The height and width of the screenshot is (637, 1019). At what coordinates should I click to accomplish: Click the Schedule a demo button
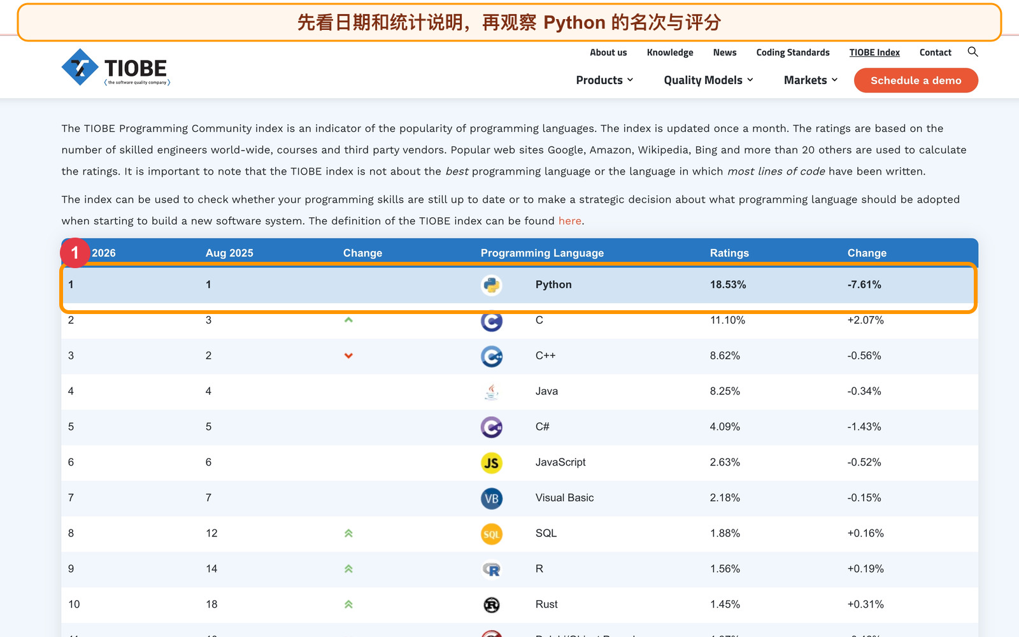[x=916, y=80]
